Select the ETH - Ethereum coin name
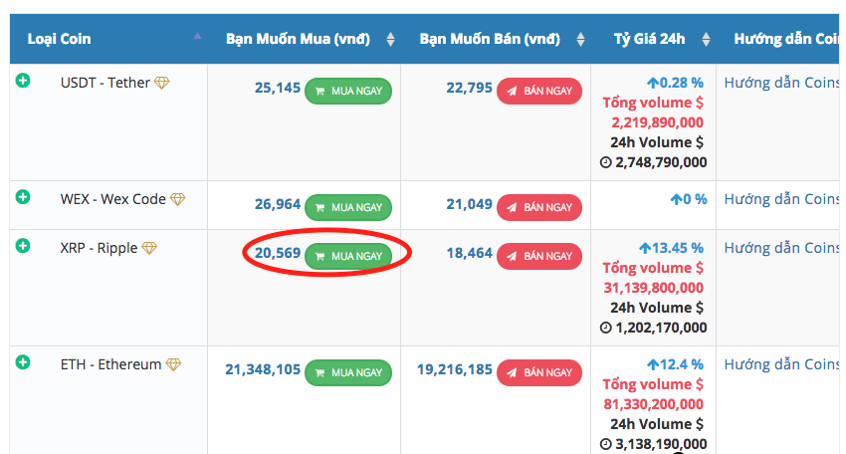846x454 pixels. 110,364
